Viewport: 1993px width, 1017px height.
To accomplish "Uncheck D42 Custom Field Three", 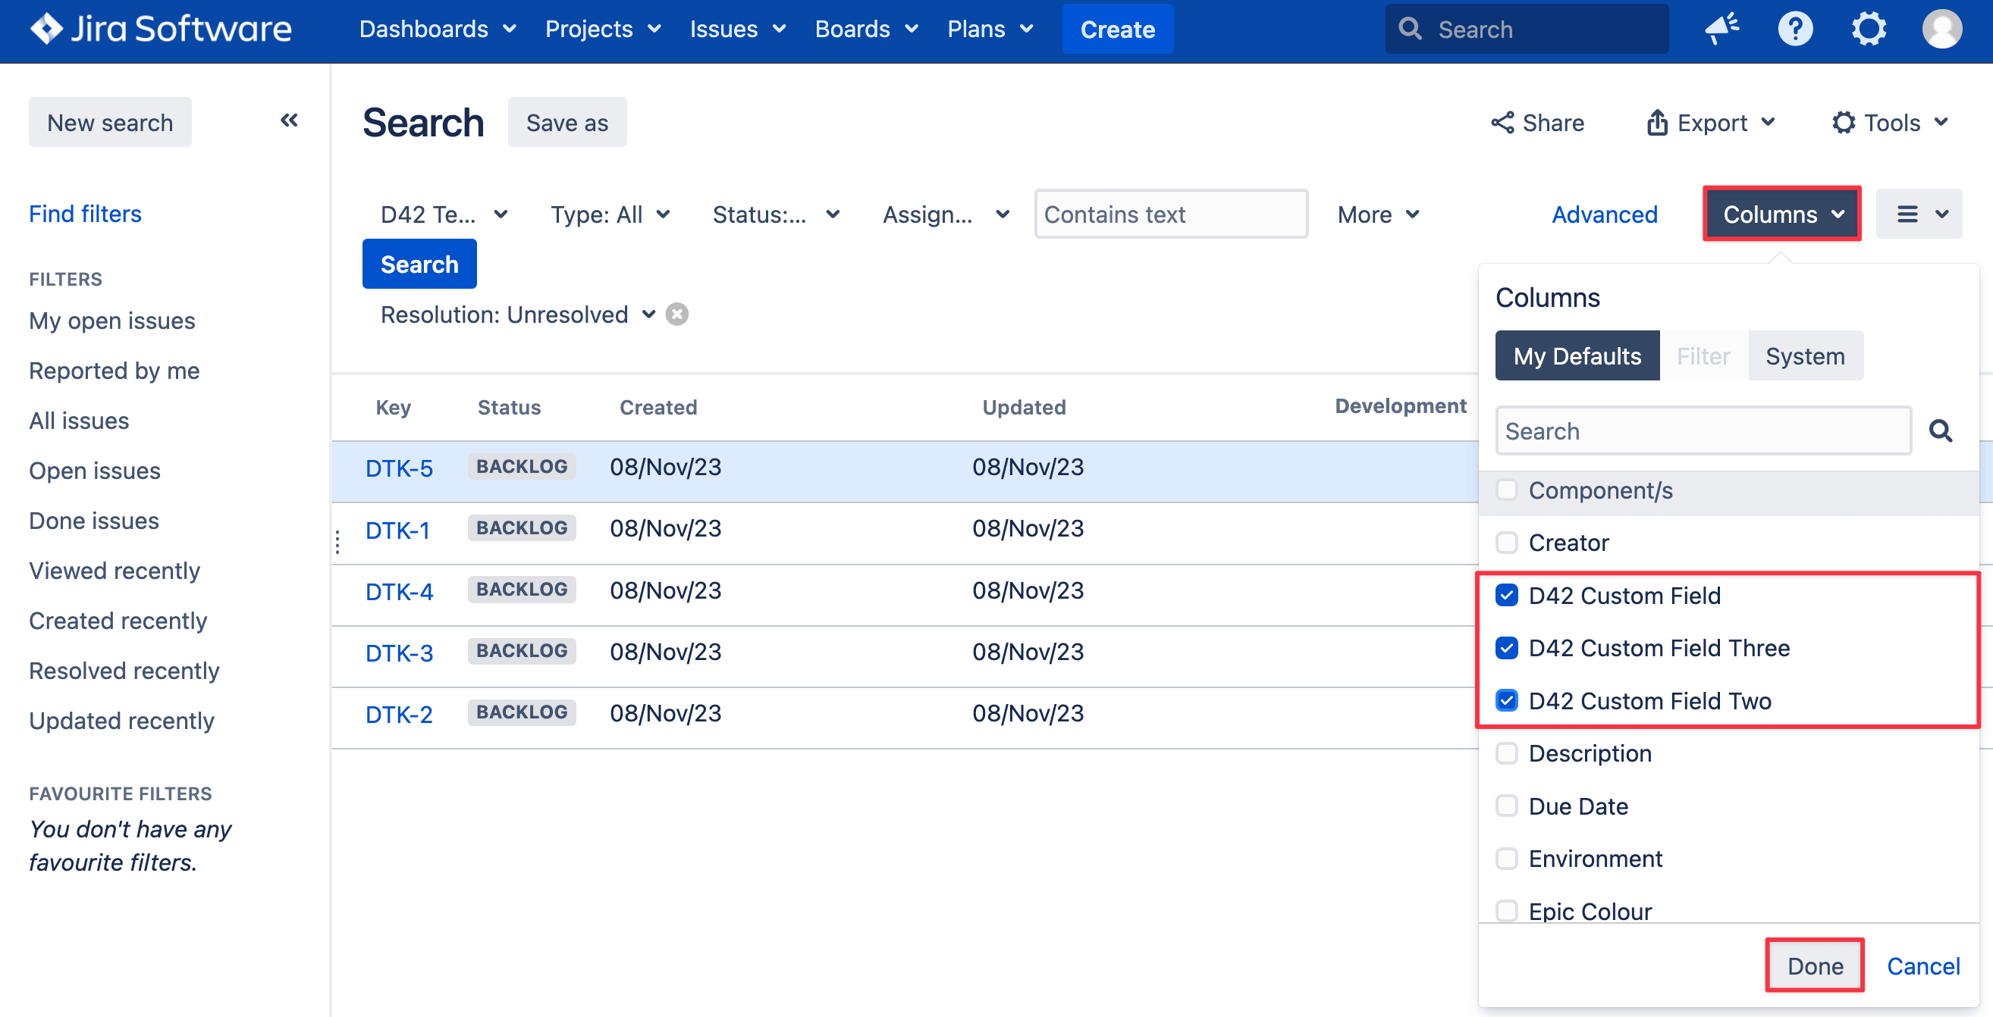I will [1506, 647].
